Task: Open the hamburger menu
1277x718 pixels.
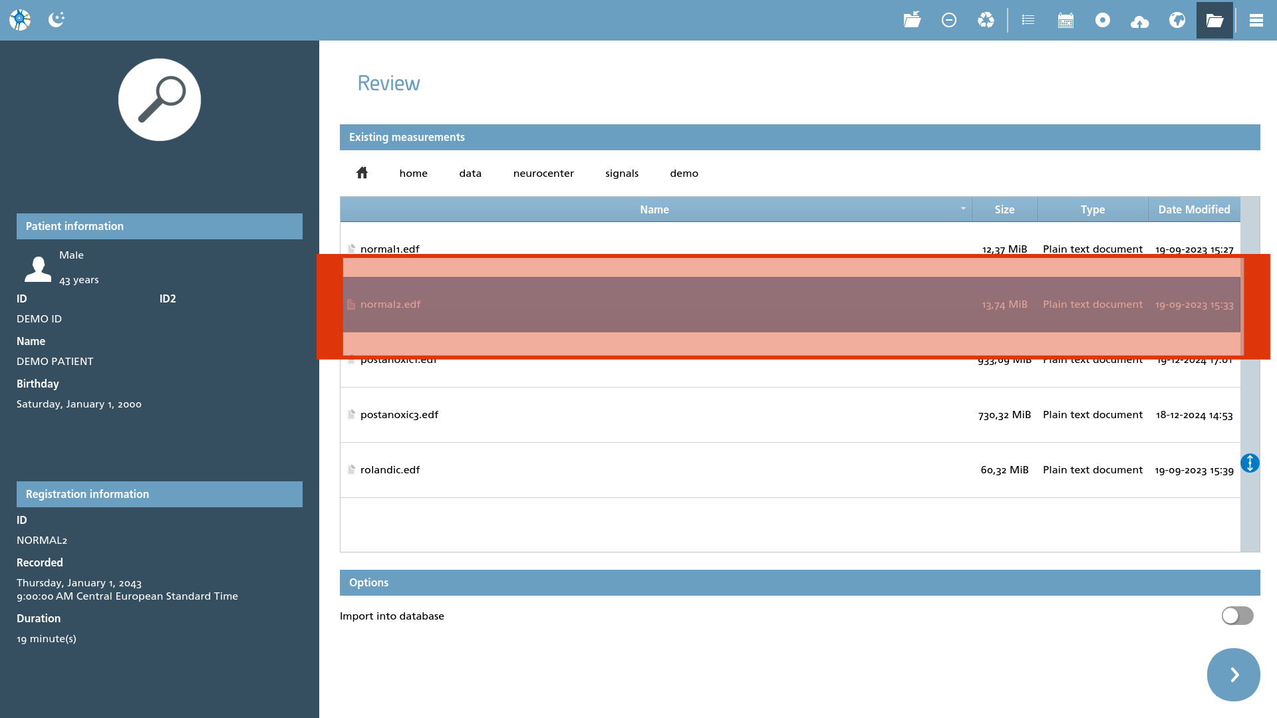Action: 1256,20
